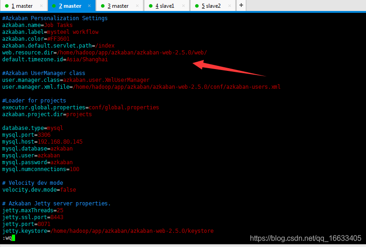This screenshot has width=366, height=247.
Task: Click the '/index' servlet path value
Action: tap(105, 46)
